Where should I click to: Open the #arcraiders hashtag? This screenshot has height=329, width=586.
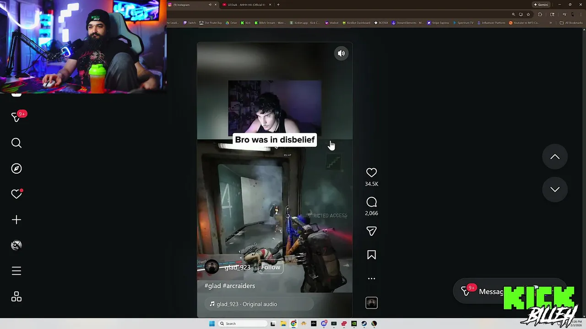239,286
